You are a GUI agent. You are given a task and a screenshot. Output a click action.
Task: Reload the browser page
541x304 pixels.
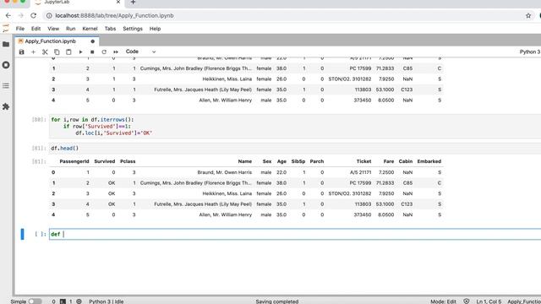33,15
